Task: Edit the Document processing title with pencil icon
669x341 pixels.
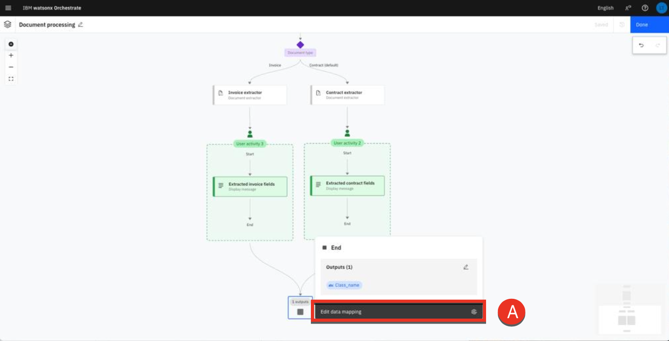Action: pyautogui.click(x=81, y=25)
